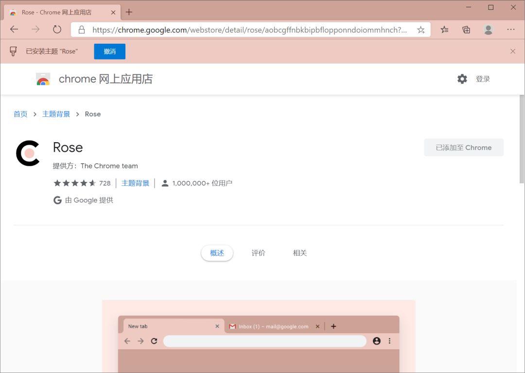Image resolution: width=525 pixels, height=373 pixels.
Task: Select the Rose - Chrome 网上应用店 browser tab
Action: tap(62, 12)
